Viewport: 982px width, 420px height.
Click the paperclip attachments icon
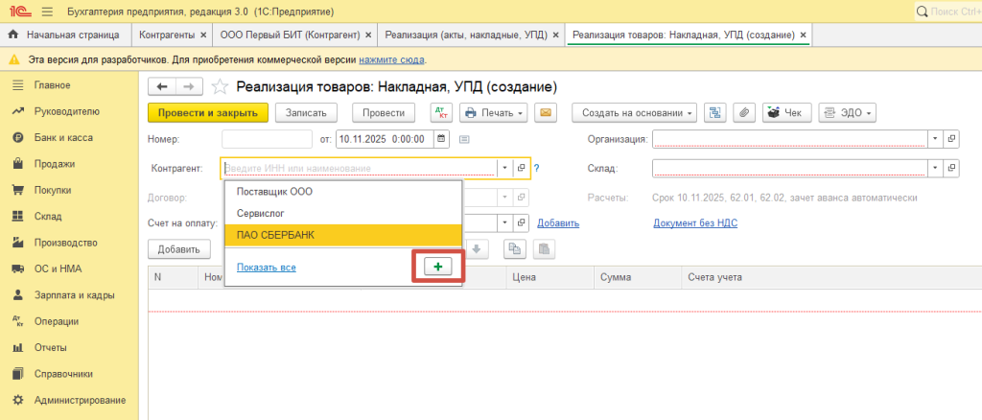pyautogui.click(x=743, y=112)
